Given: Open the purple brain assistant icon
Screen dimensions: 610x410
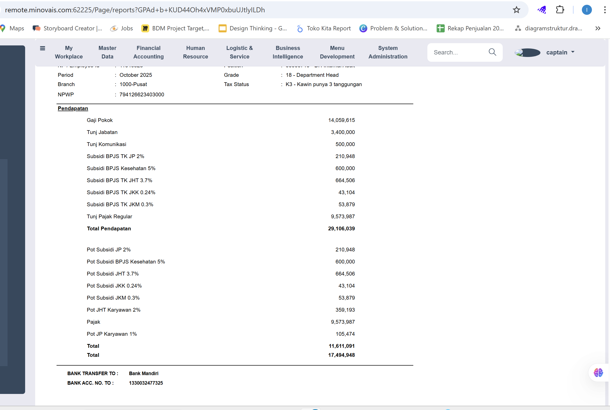Looking at the screenshot, I should point(598,372).
